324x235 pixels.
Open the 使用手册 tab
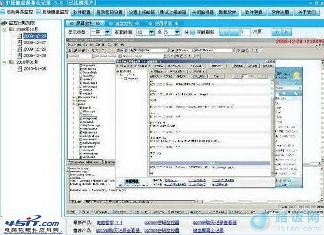[x=163, y=23]
